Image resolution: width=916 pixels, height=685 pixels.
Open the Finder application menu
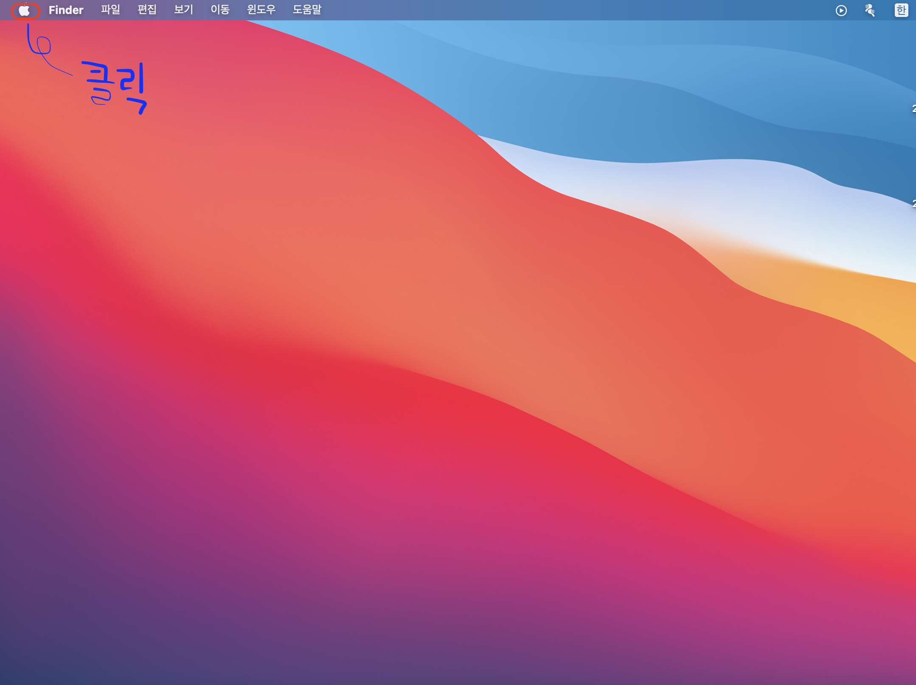pyautogui.click(x=66, y=10)
